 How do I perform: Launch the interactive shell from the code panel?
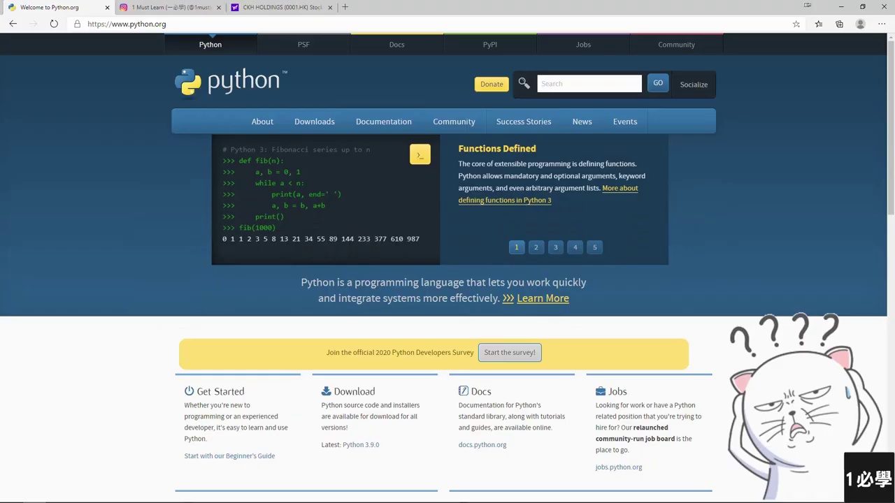(420, 155)
